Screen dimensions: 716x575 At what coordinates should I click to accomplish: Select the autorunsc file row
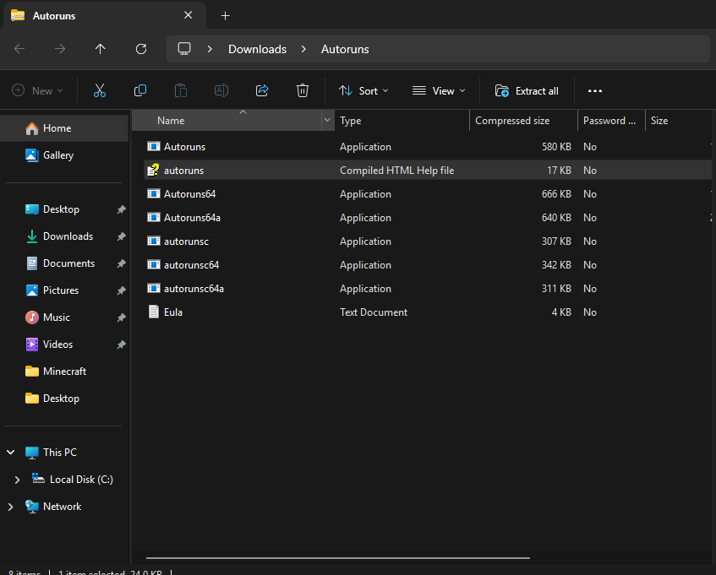(x=428, y=241)
